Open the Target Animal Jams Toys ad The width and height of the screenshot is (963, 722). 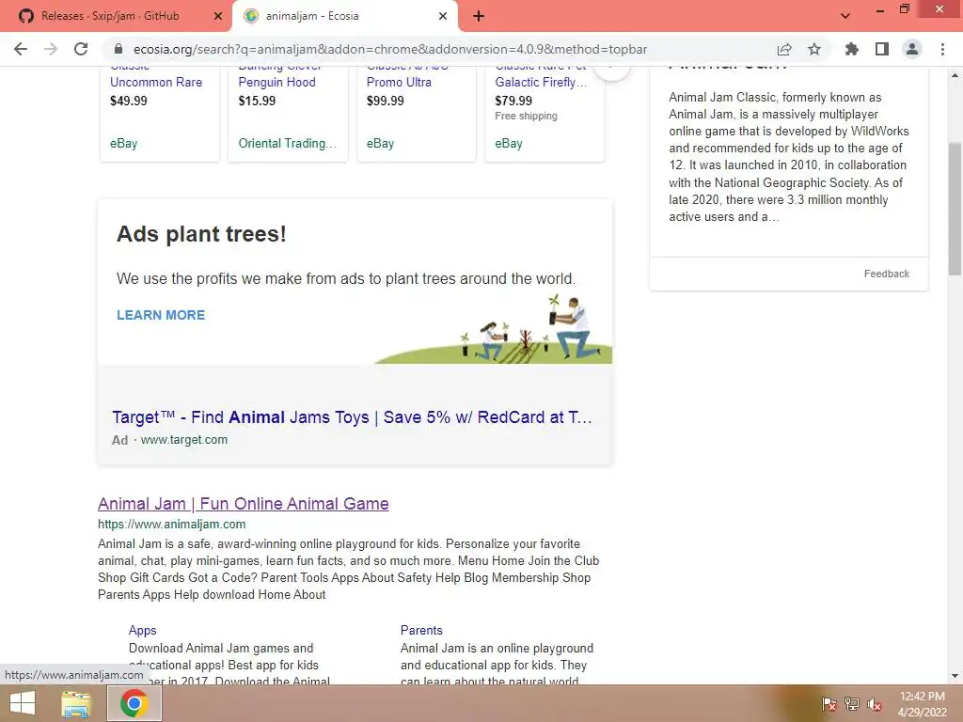(x=352, y=417)
